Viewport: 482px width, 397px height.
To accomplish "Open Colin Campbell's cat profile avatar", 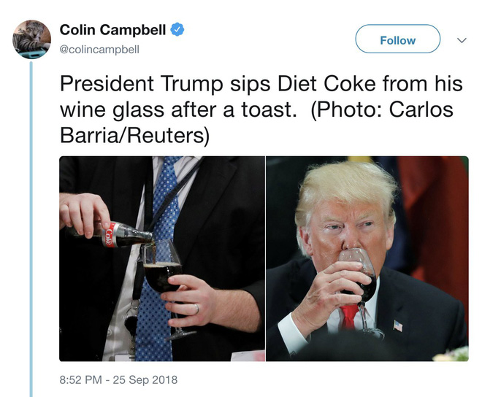I will [x=31, y=39].
